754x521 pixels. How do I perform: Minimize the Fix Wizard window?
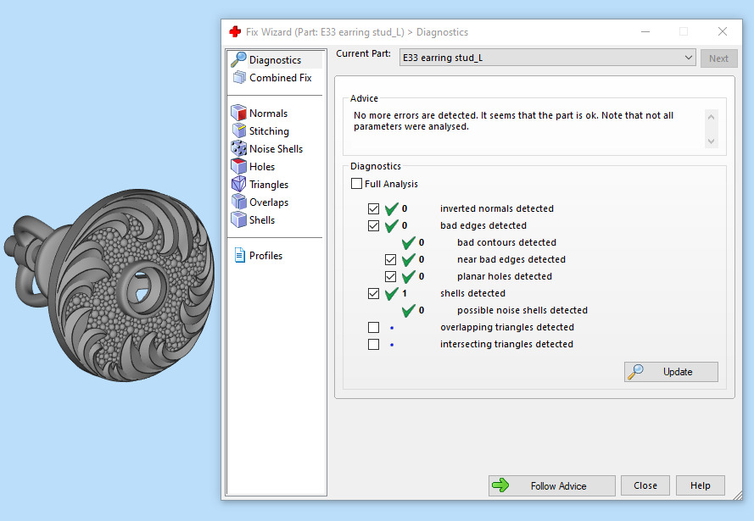click(645, 31)
